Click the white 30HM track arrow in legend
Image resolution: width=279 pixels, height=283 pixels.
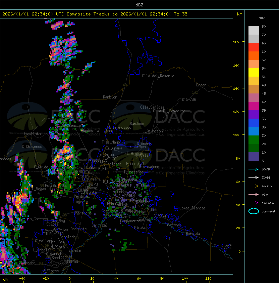pyautogui.click(x=254, y=177)
